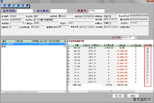Click left table scrollbar right arrow
This screenshot has height=103, width=154.
(x=65, y=91)
